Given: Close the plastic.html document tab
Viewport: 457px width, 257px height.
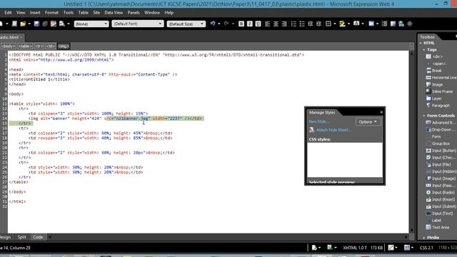Looking at the screenshot, I should (21, 37).
